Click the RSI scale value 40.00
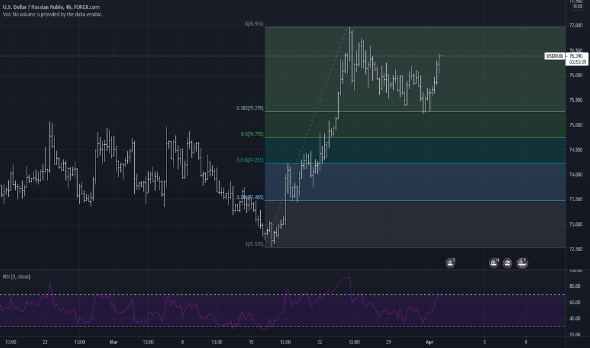The height and width of the screenshot is (348, 590). pos(575,319)
